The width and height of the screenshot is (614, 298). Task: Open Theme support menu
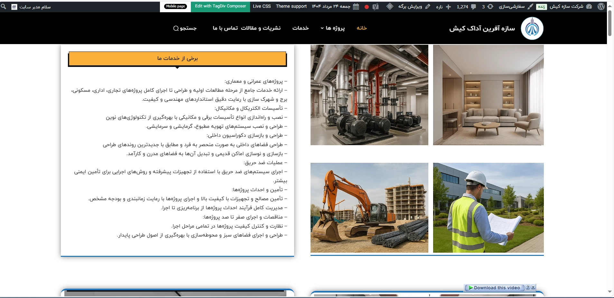point(291,6)
